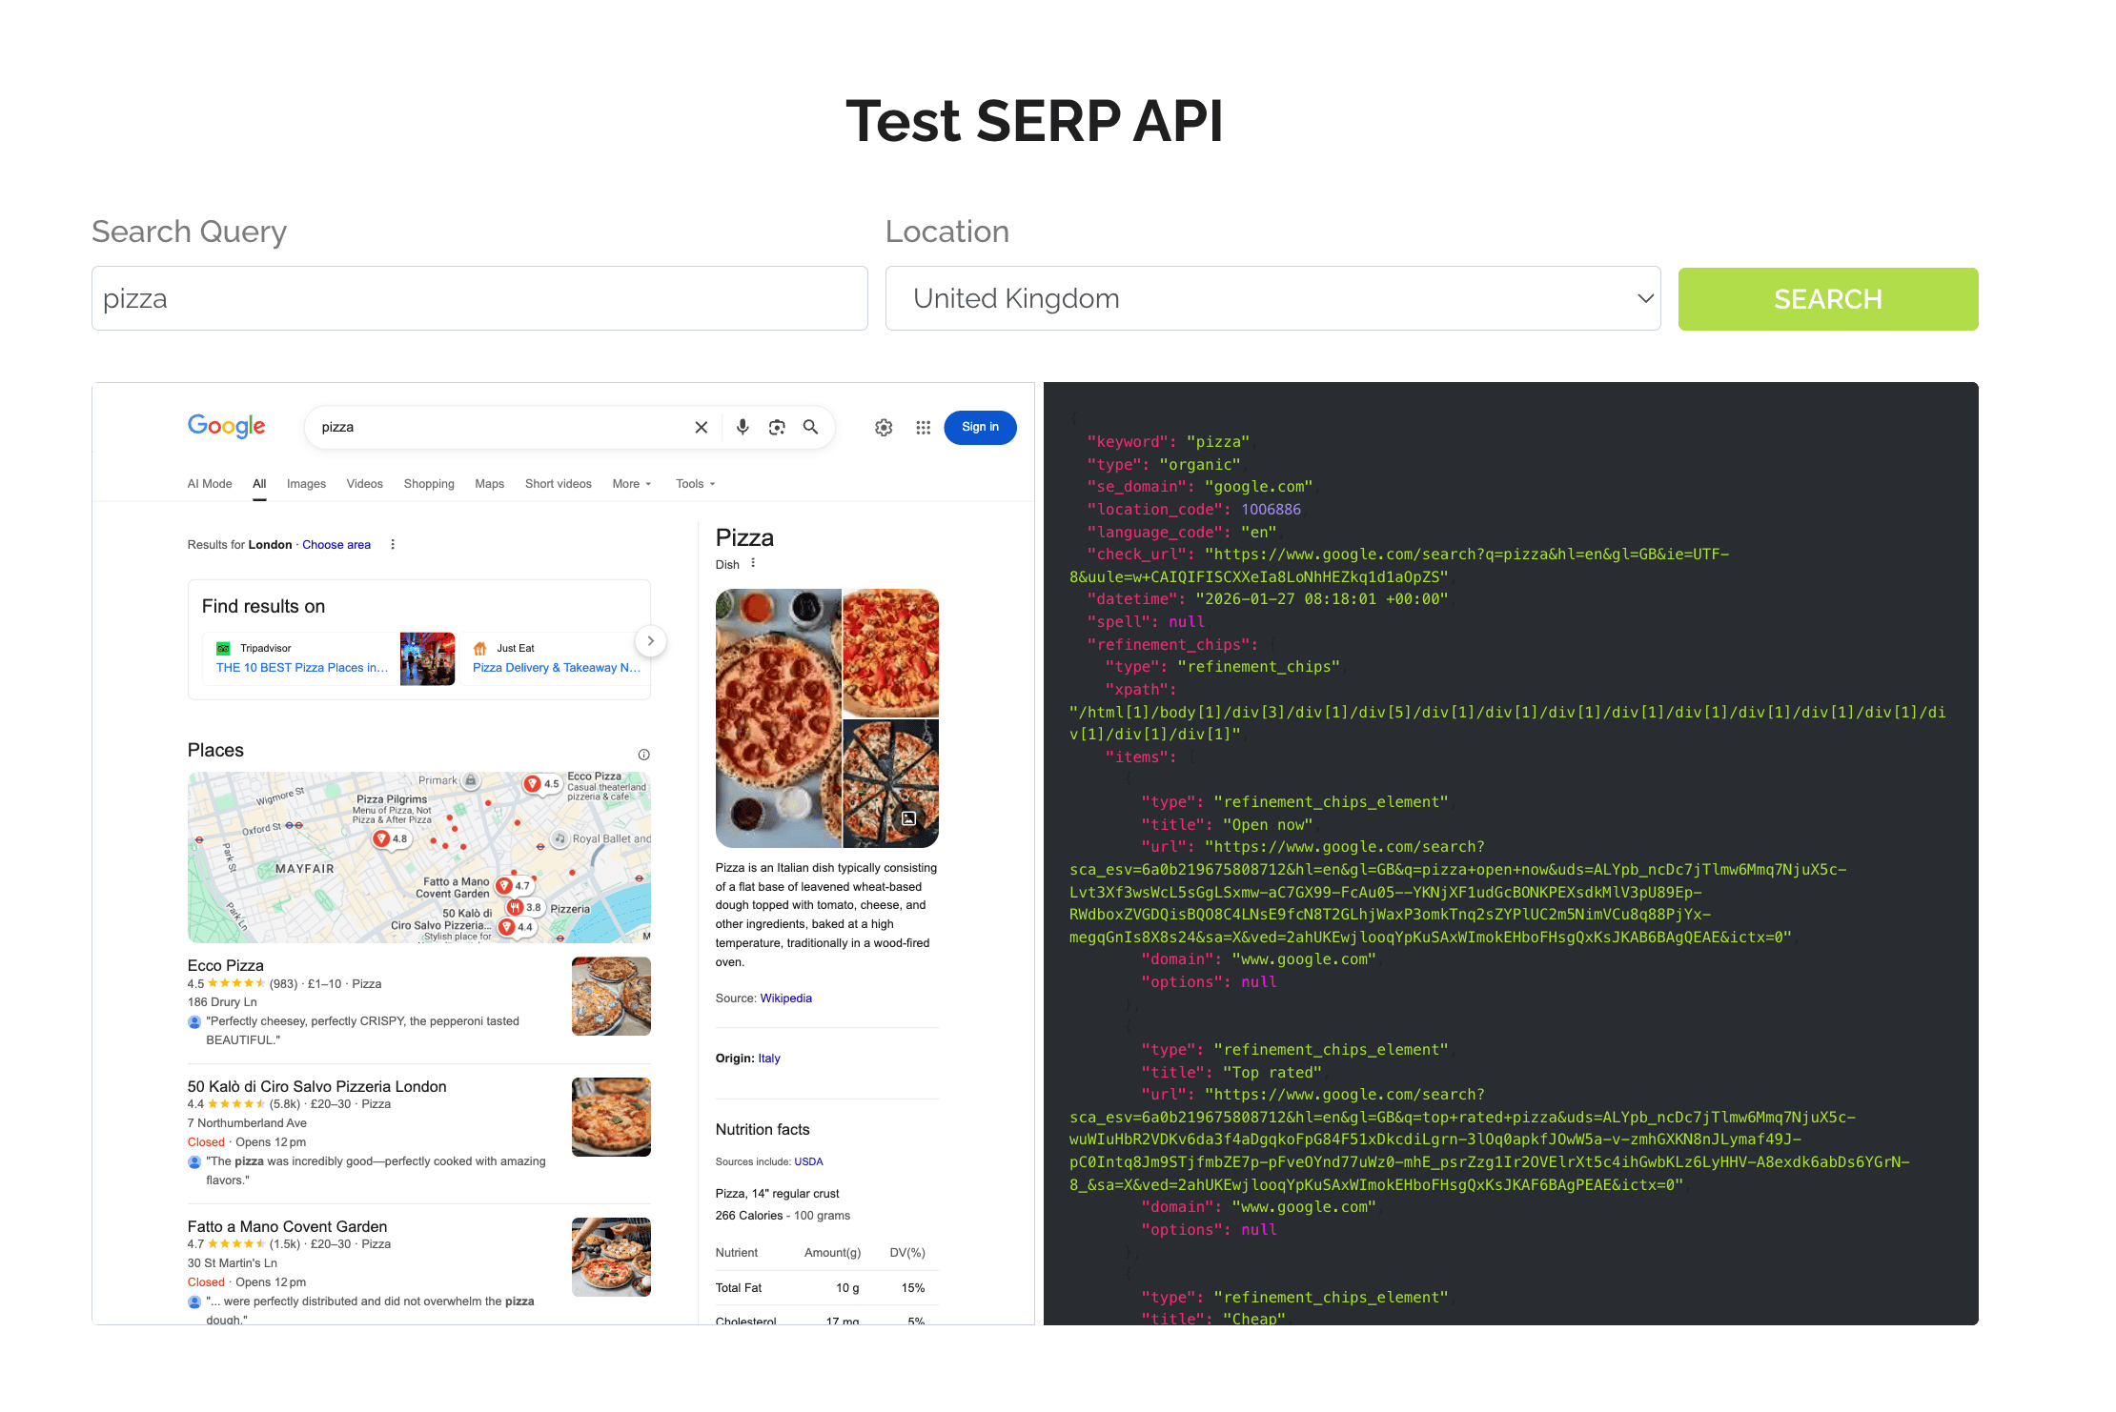Switch to the Short videos tab
2116x1412 pixels.
(558, 484)
